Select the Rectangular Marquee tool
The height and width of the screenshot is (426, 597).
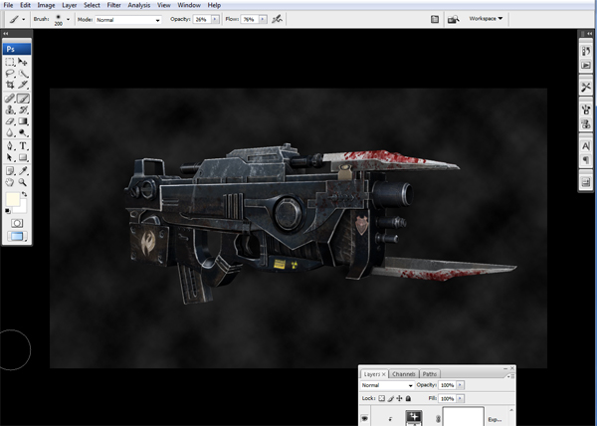point(10,62)
